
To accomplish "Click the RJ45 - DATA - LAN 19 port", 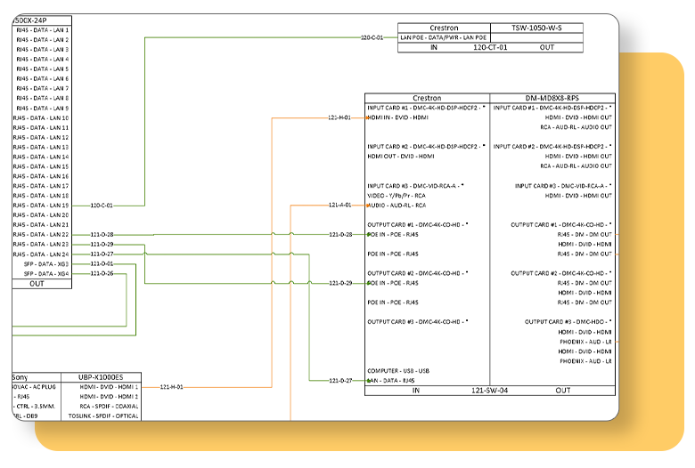I will click(41, 206).
